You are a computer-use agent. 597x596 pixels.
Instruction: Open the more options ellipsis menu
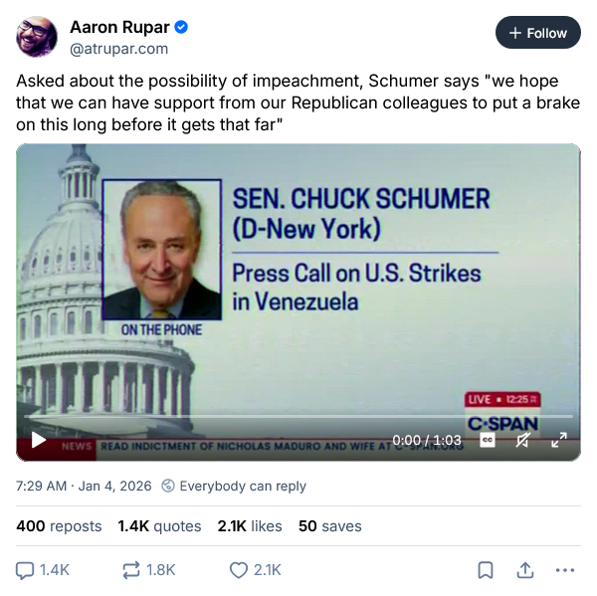[x=564, y=570]
